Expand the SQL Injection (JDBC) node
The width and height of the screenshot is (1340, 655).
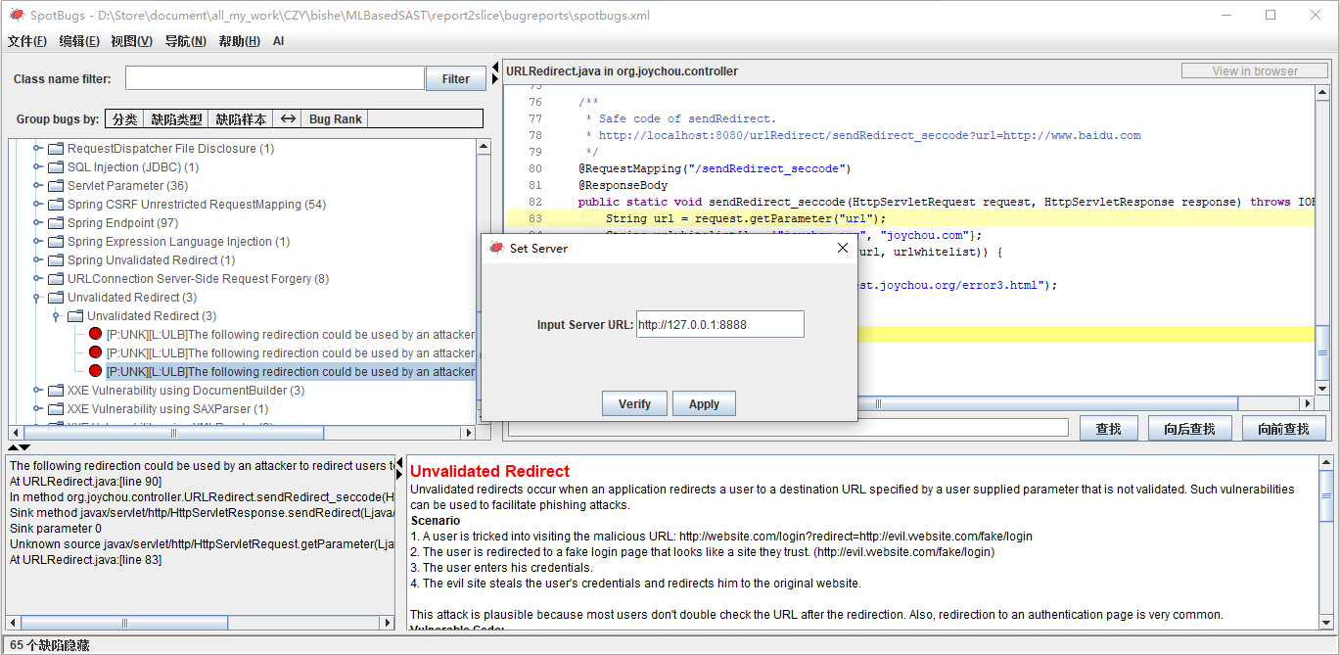[x=39, y=167]
